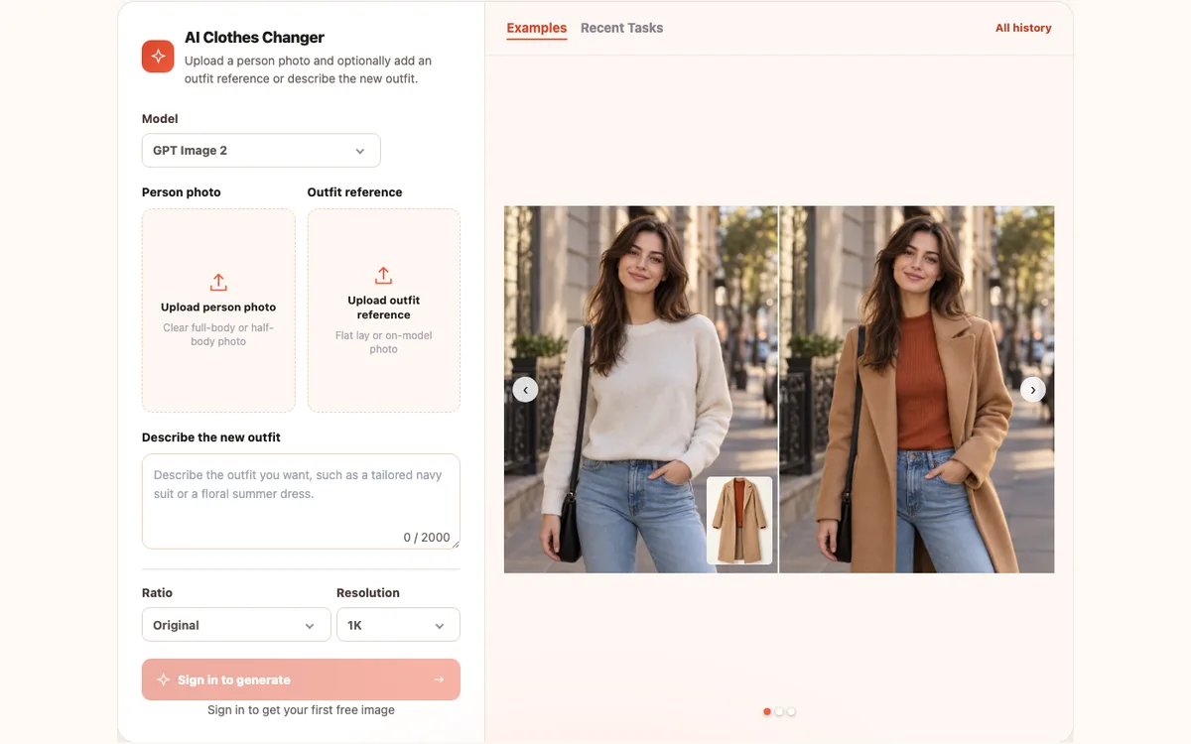Click the 'Describe the new outfit' label
Viewport: 1191px width, 744px height.
pyautogui.click(x=211, y=437)
